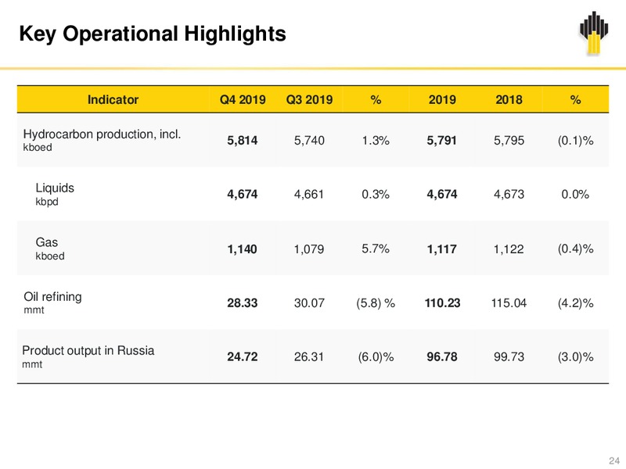Click the hydrocarbon annual change '(0.1)%'

point(576,141)
